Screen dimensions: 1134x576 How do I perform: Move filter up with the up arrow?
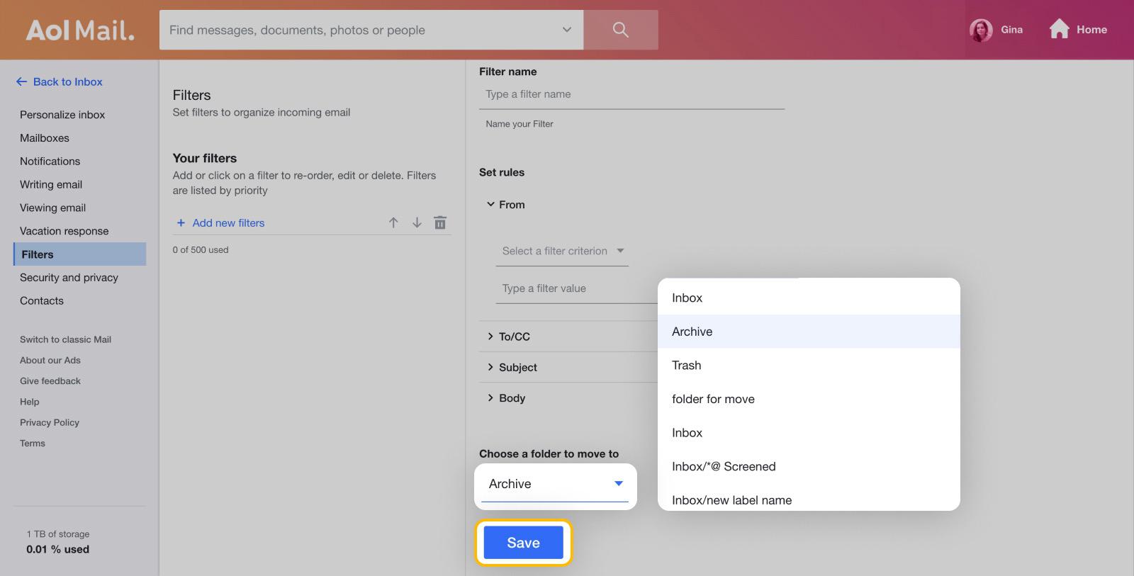[393, 222]
